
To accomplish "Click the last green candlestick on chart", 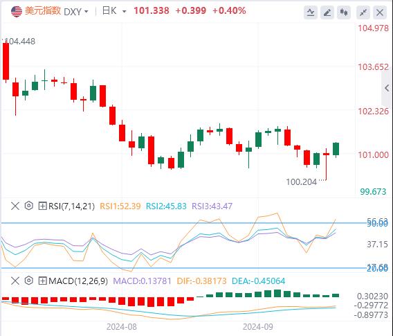I will click(336, 149).
